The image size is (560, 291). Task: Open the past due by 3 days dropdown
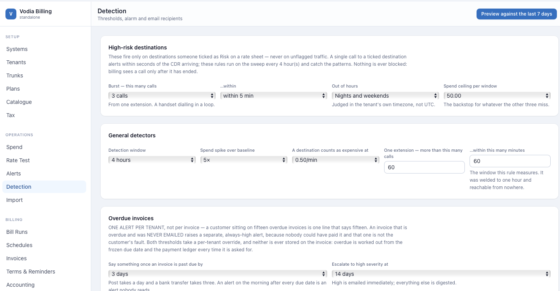point(218,274)
